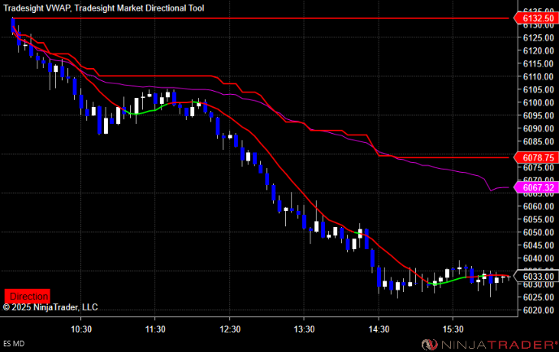Click the 6050.00 price axis label
559x352 pixels.
coord(539,233)
